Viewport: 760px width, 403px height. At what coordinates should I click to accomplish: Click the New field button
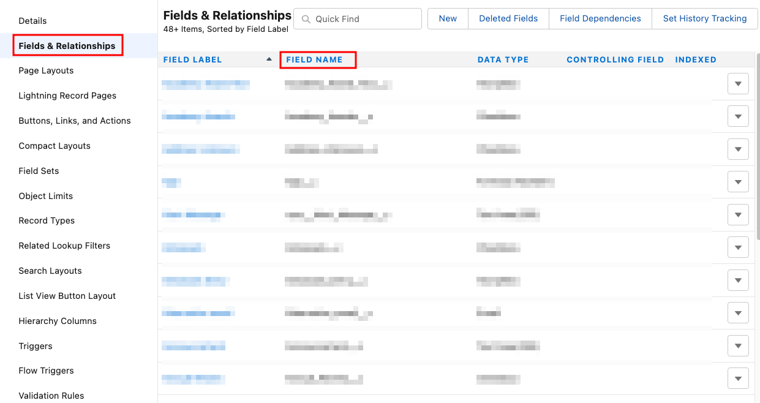448,19
